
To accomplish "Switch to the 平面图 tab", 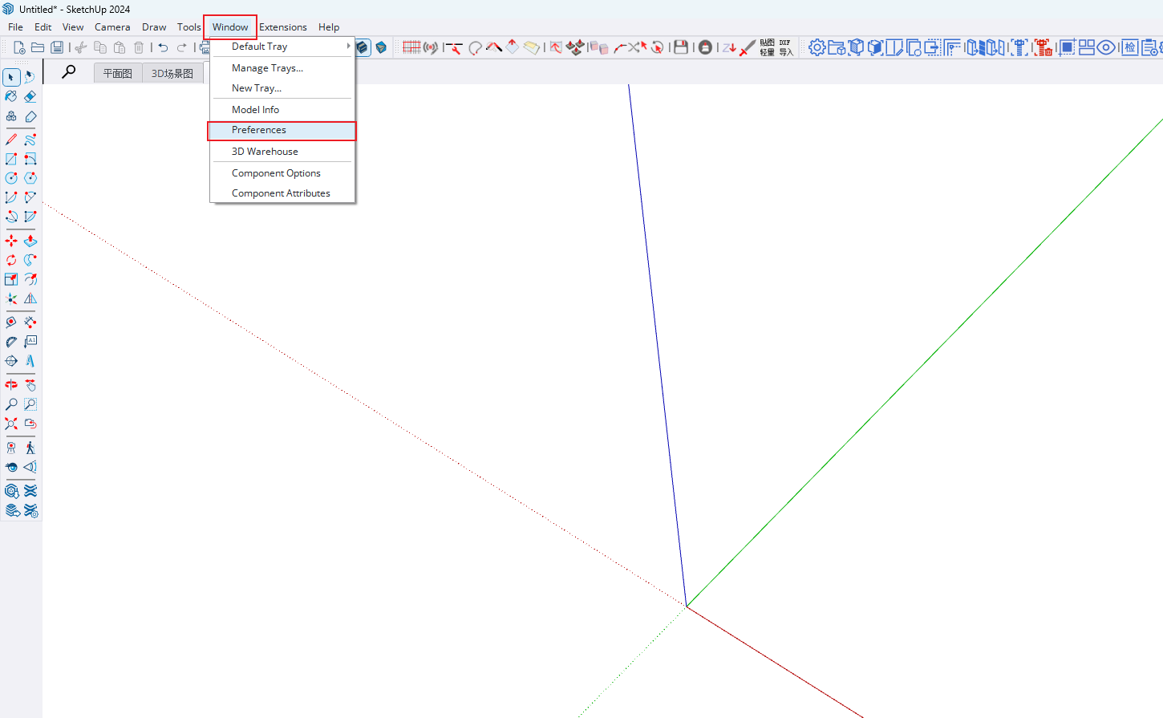I will tap(118, 73).
